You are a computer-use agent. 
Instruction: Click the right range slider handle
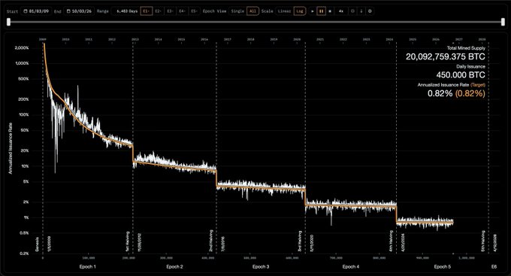click(x=503, y=22)
